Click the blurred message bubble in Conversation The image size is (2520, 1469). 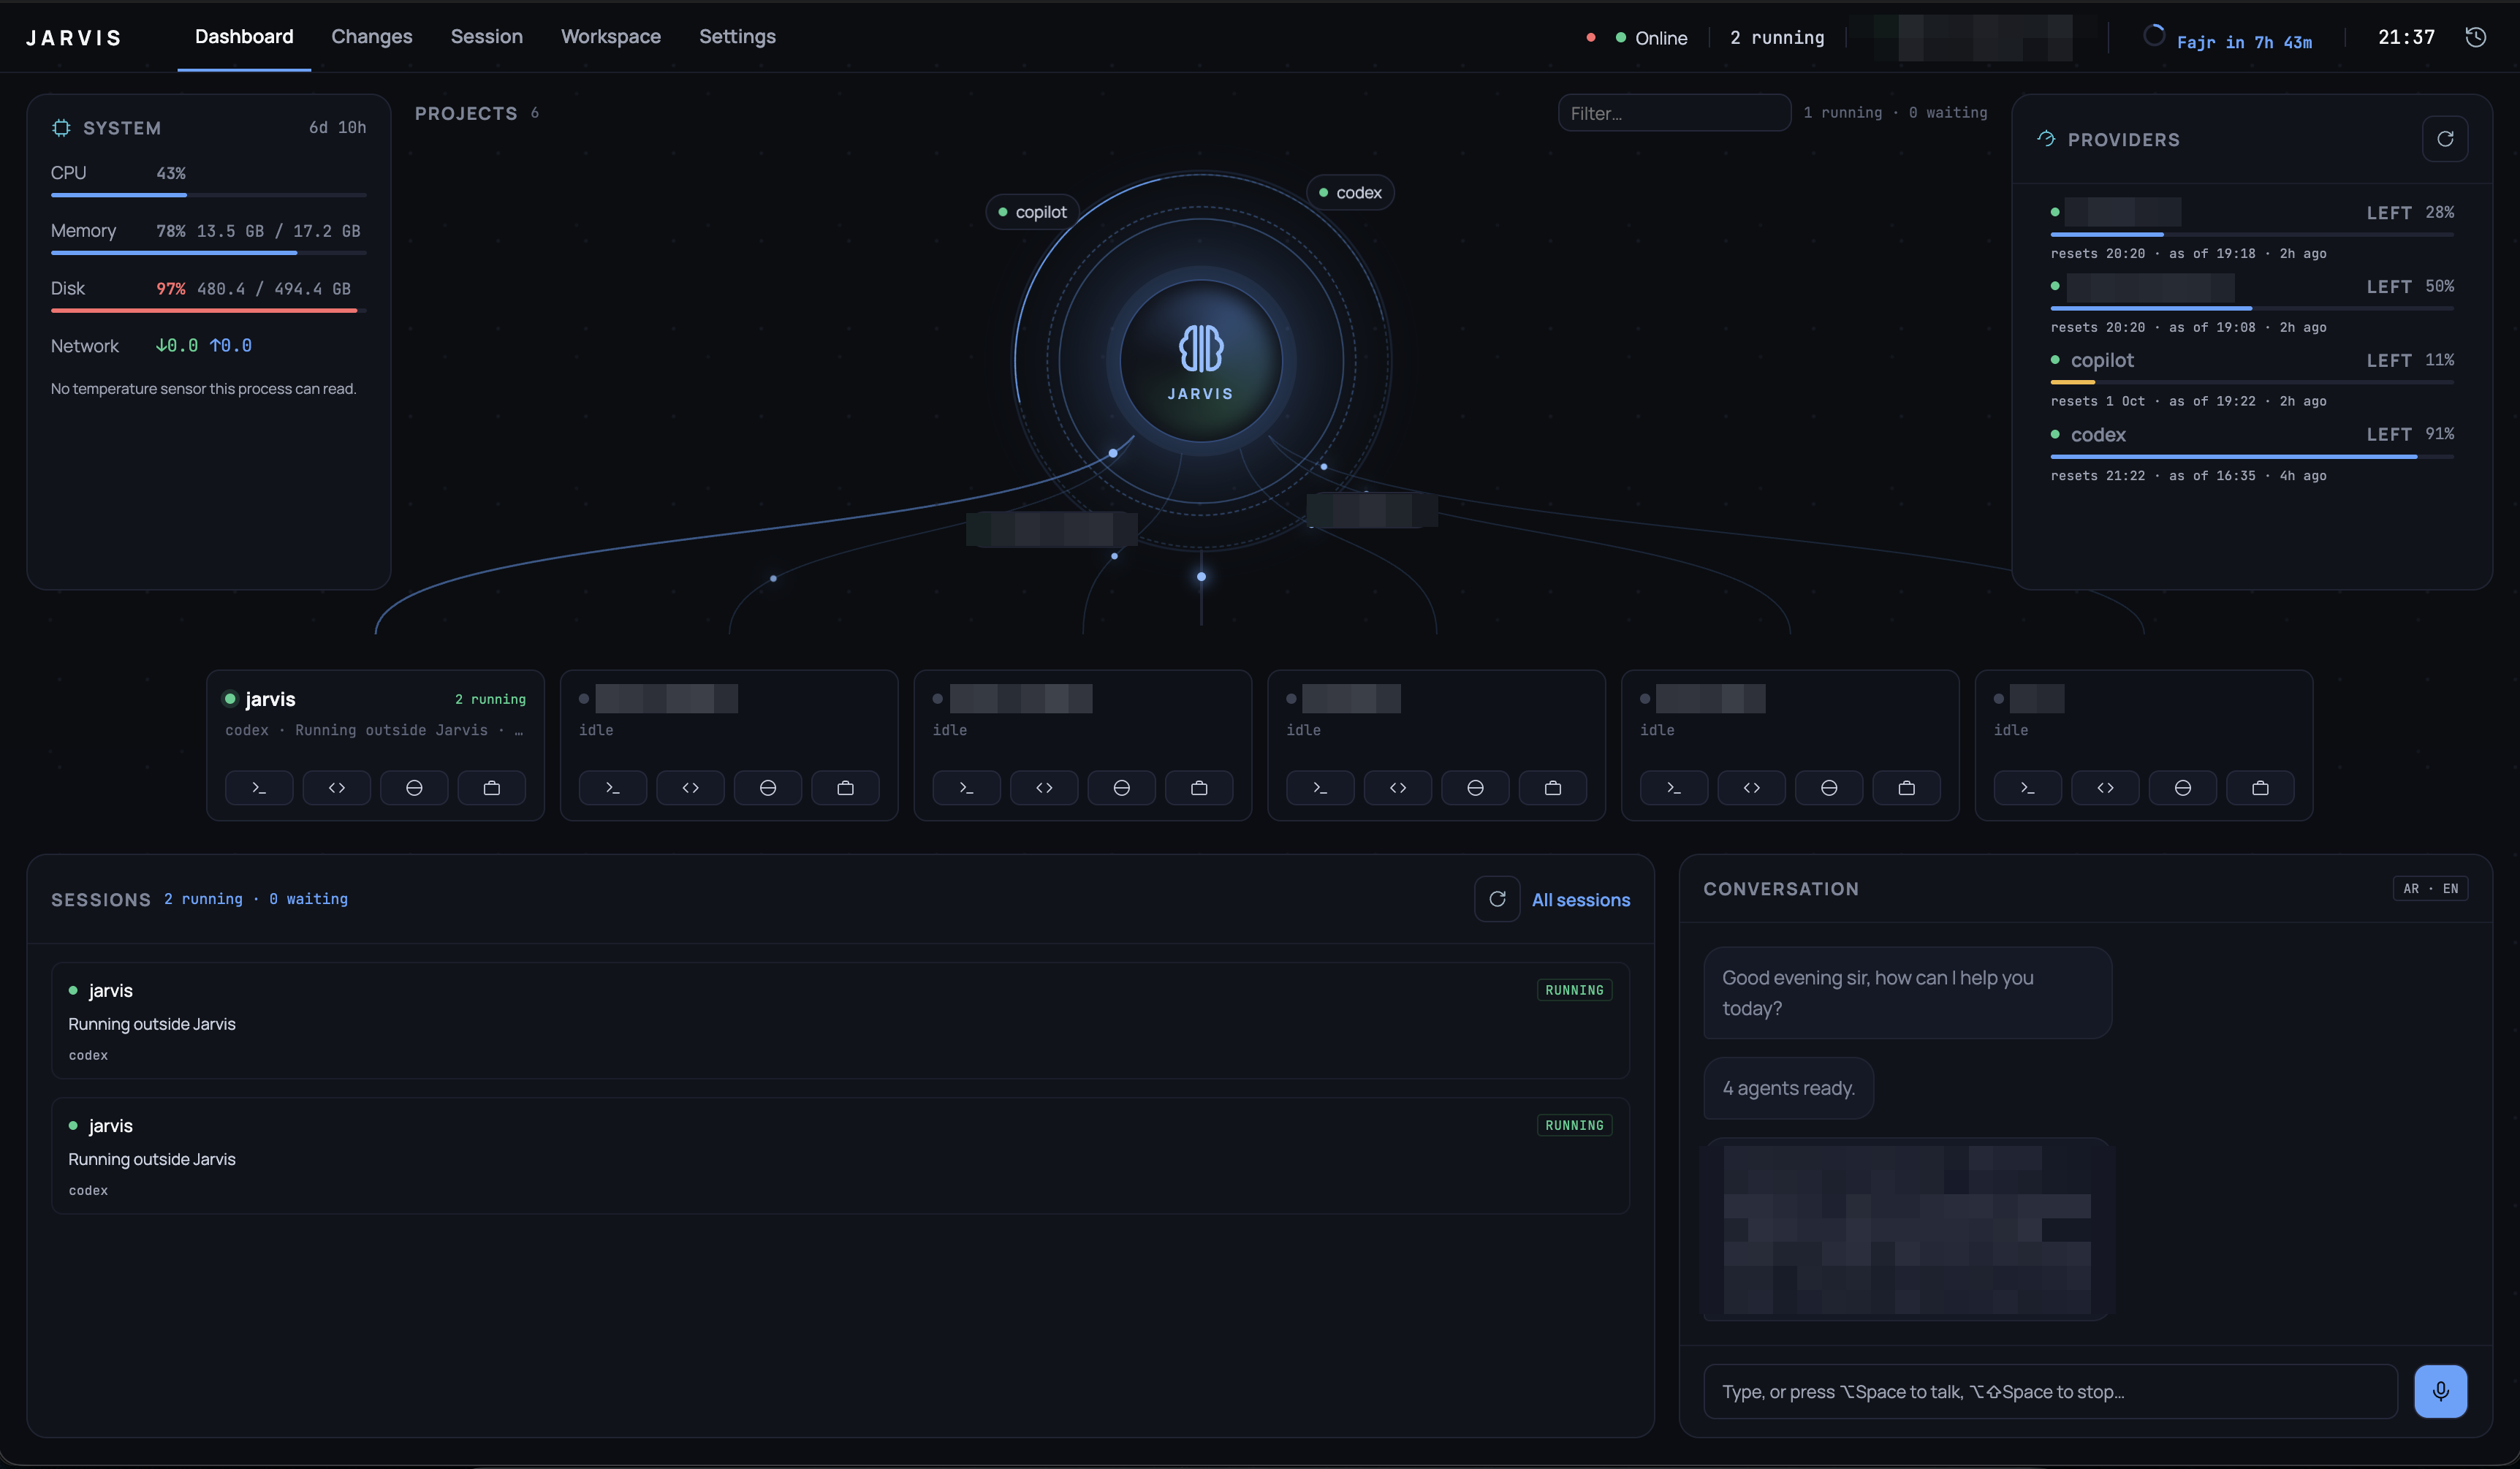pyautogui.click(x=1907, y=1229)
